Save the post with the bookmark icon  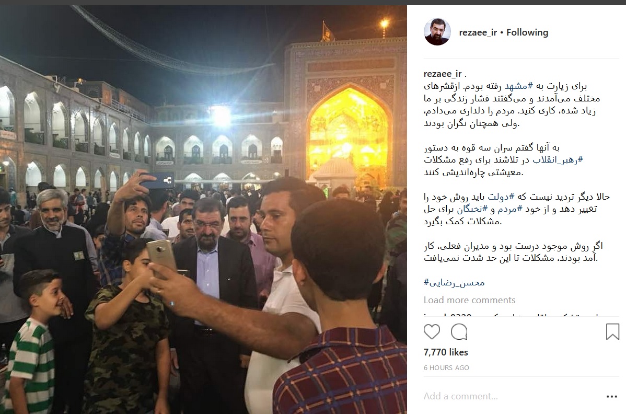(x=612, y=332)
